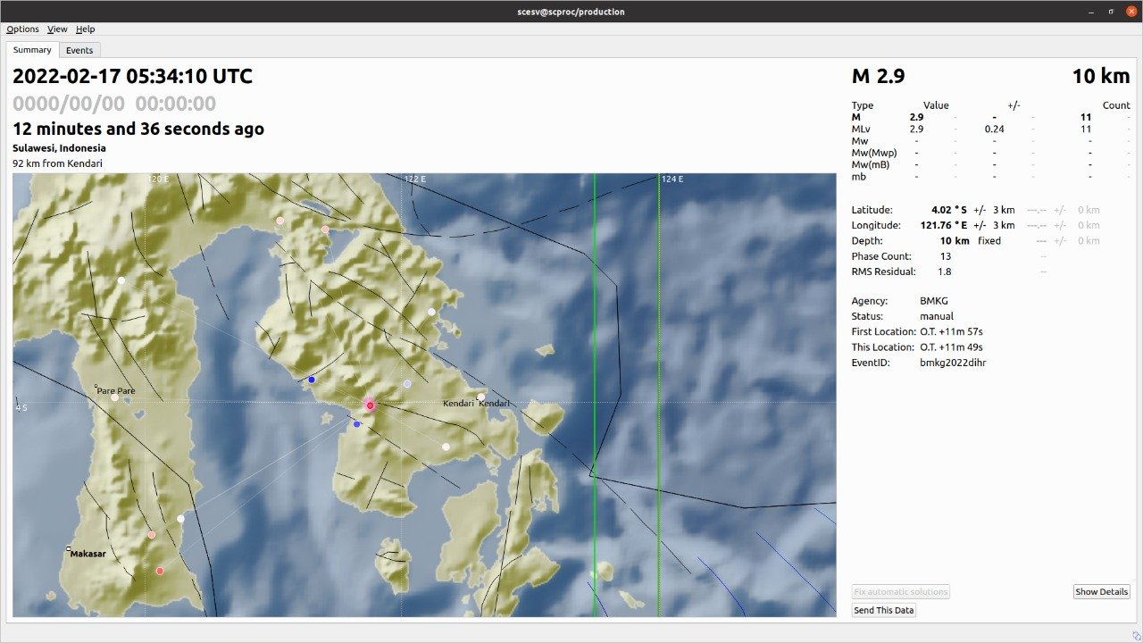Click the white station dot north of Pare Pare
Viewport: 1143px width, 643px height.
tap(121, 280)
